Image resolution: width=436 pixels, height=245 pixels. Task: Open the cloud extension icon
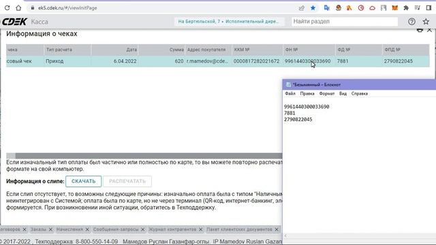tap(373, 8)
